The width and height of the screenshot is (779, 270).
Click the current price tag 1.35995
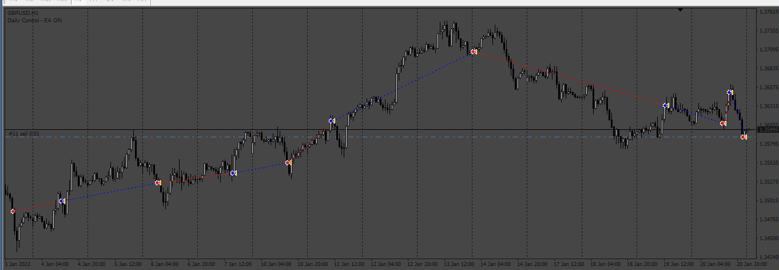(x=768, y=130)
